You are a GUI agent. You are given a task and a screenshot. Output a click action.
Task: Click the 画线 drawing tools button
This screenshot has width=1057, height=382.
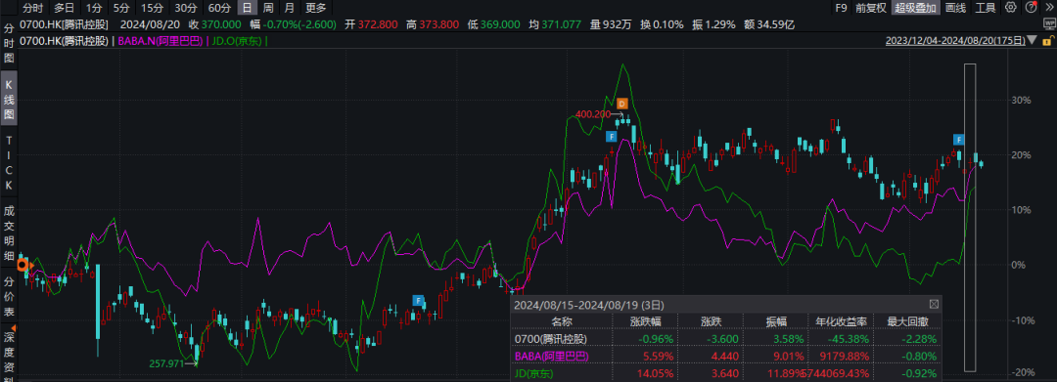[956, 8]
